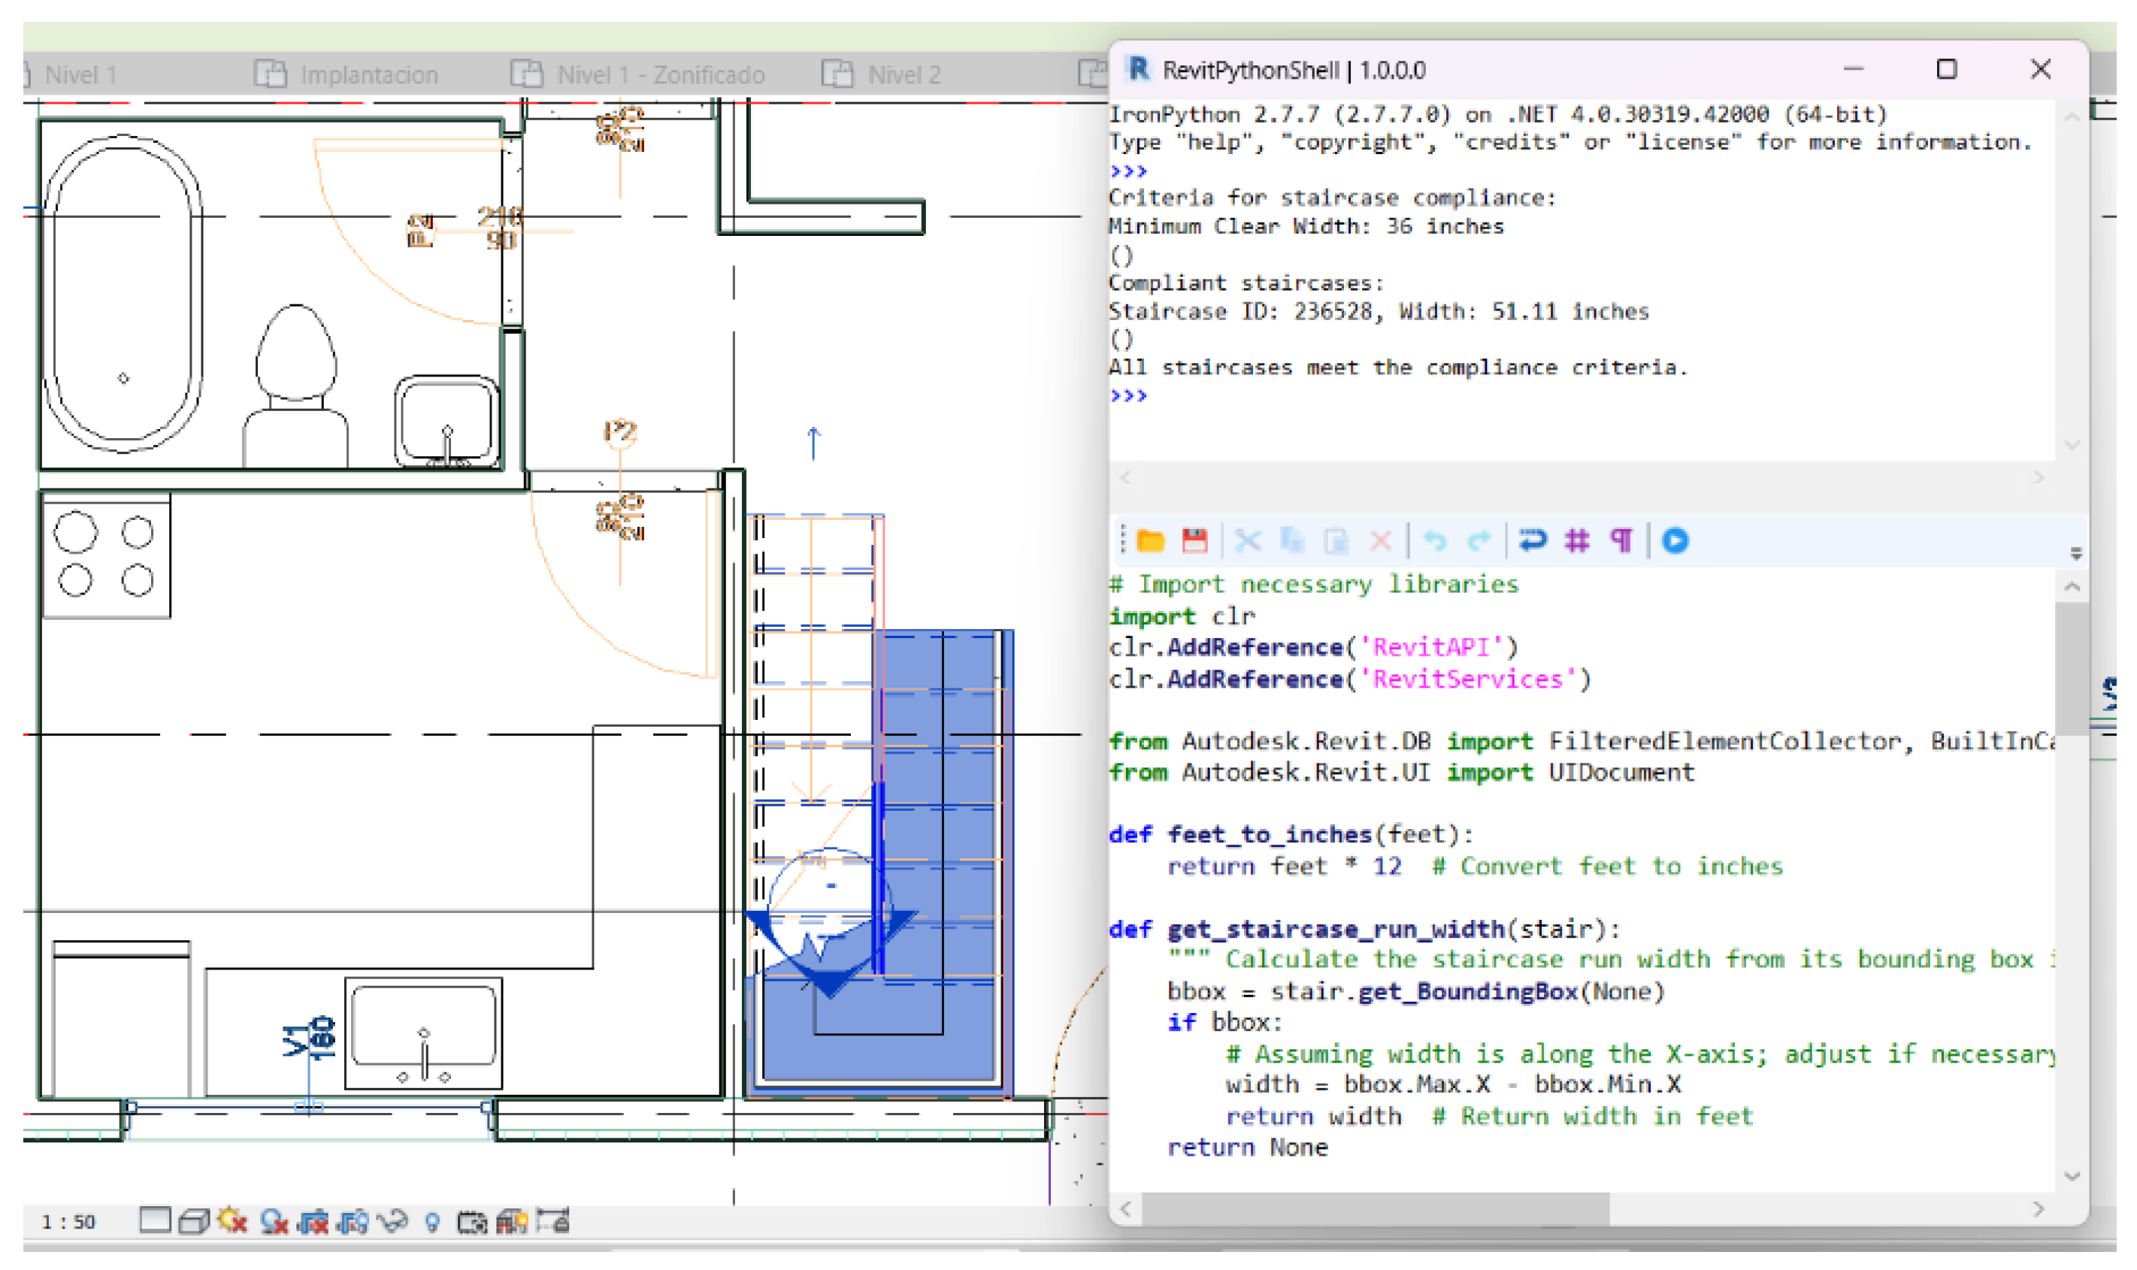Run the Python script with play button
Image resolution: width=2137 pixels, height=1270 pixels.
1675,541
